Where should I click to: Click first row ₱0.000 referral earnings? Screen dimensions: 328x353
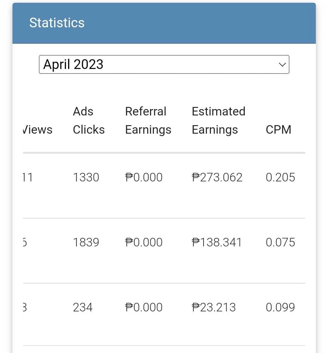coord(144,177)
